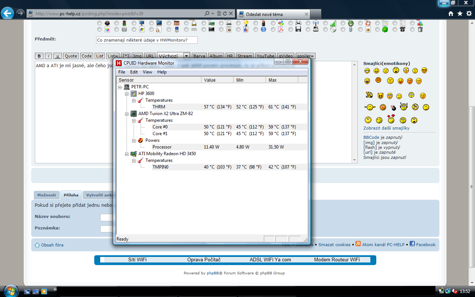This screenshot has height=297, width=475.
Task: Click the ATI Radeon graphics card icon
Action: (x=134, y=154)
